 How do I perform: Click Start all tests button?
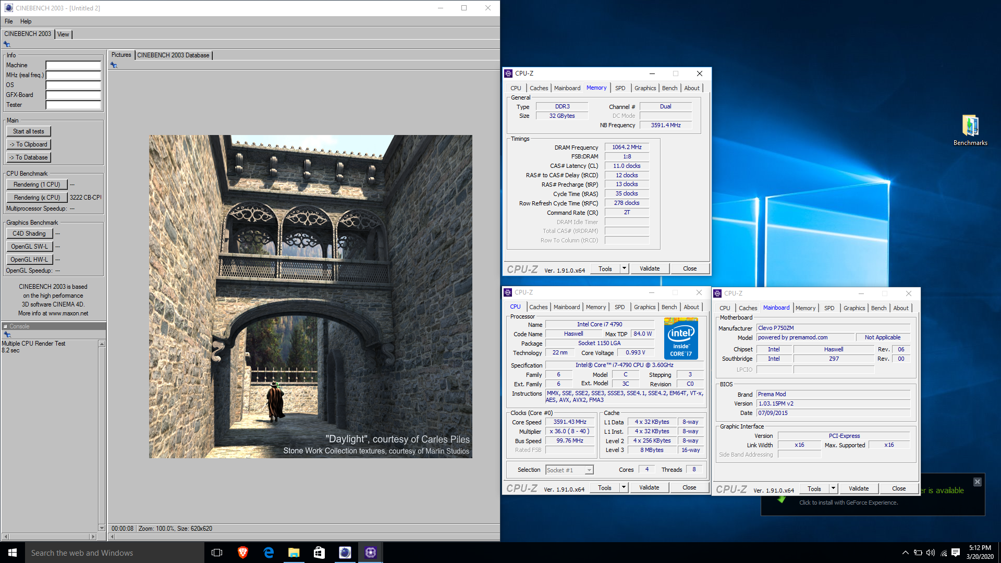28,131
